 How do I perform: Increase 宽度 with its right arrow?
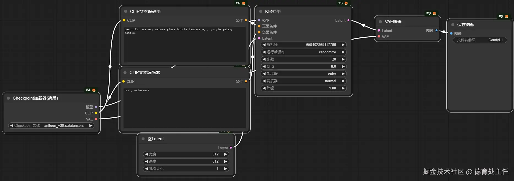point(226,154)
